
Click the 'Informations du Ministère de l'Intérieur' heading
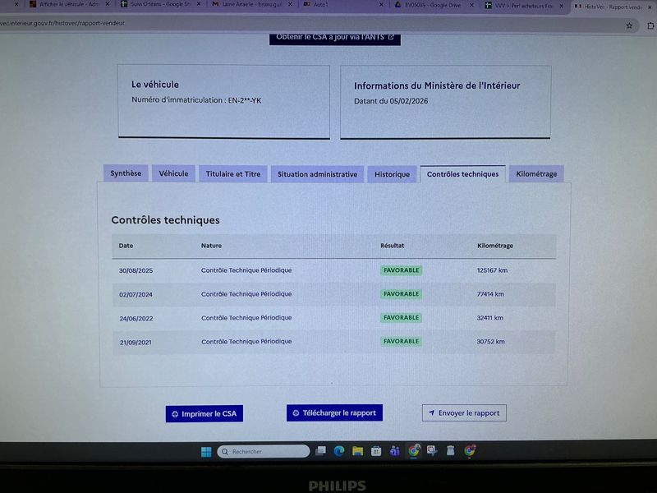click(437, 85)
